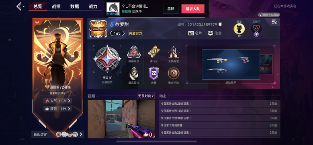Click the 请求入队 button

coord(193,9)
